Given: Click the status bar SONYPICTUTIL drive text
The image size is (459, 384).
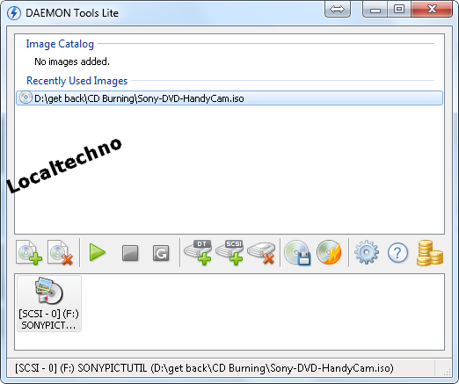Looking at the screenshot, I should [204, 368].
